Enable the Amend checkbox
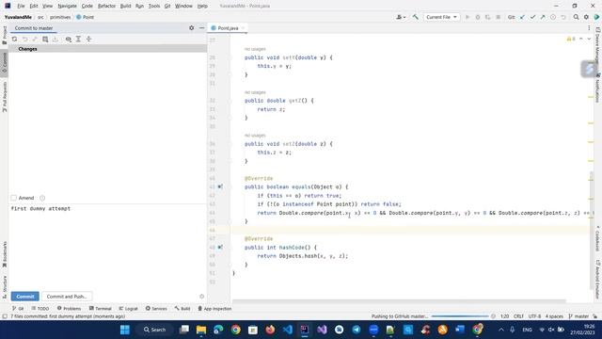 tap(14, 198)
